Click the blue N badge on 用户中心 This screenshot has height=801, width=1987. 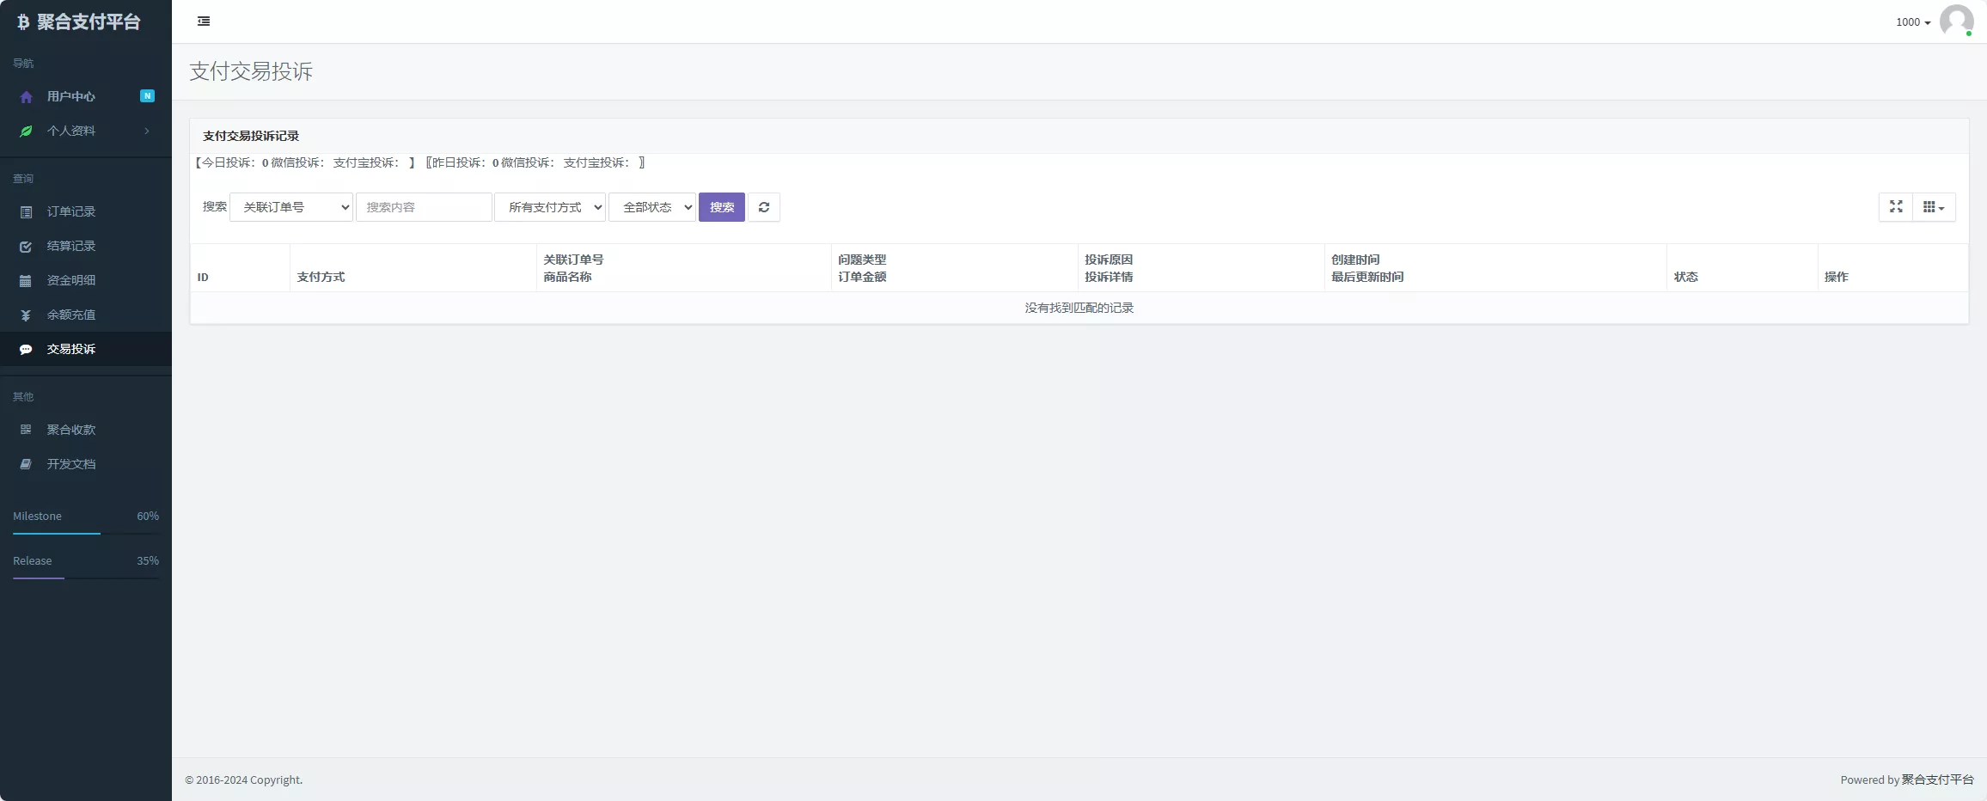pyautogui.click(x=147, y=96)
